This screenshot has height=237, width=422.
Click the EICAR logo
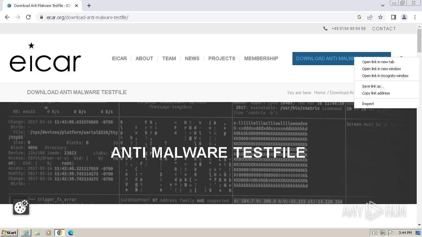(45, 57)
